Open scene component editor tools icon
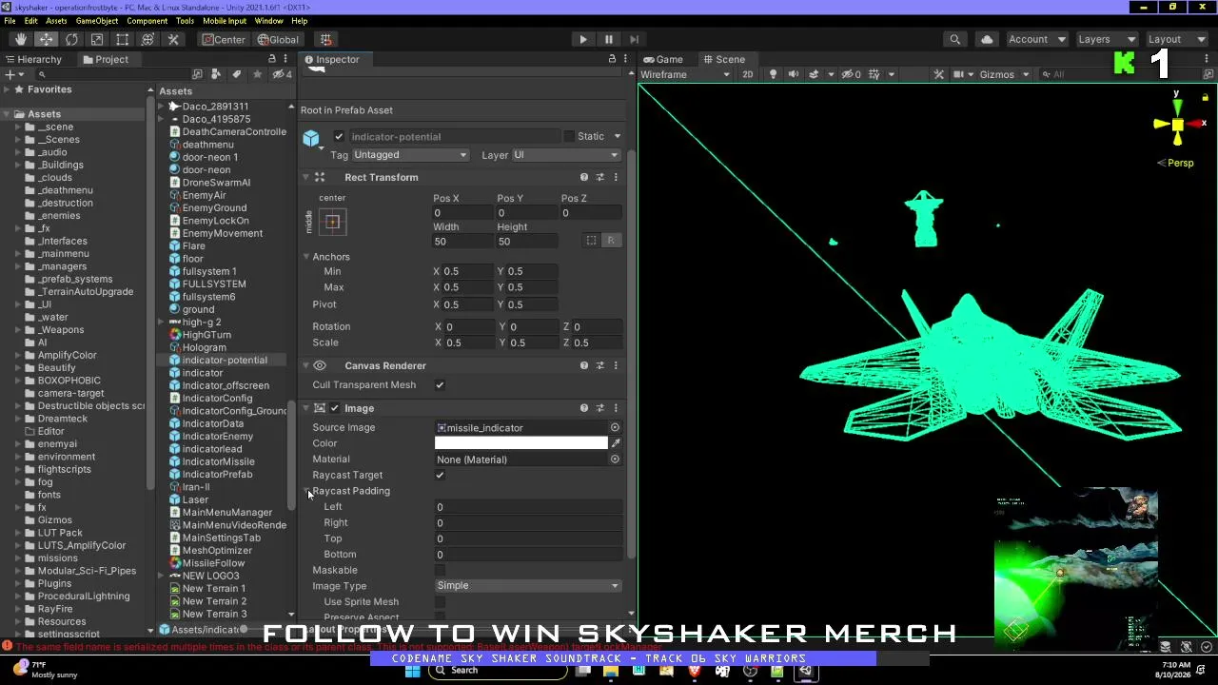The image size is (1218, 685). 939,74
